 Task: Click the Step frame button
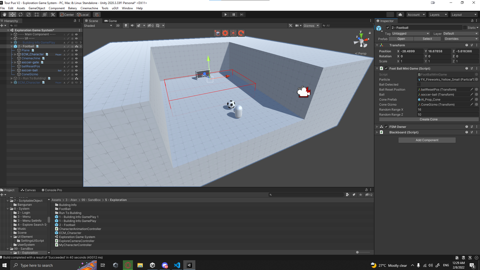(x=242, y=15)
